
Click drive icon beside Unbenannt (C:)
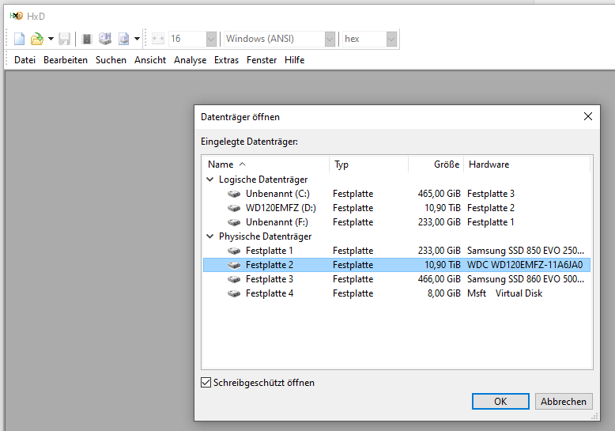tap(234, 194)
